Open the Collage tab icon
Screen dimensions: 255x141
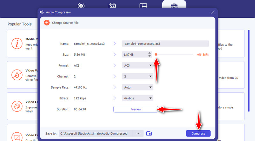point(143,5)
